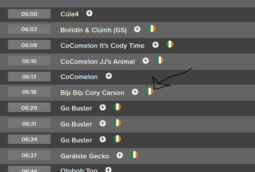Click the Irish flag beside Garáiste Gecko

135,155
